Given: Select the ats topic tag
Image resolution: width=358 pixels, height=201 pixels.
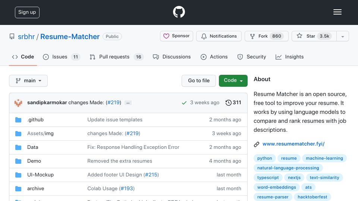Looking at the screenshot, I should tap(308, 187).
